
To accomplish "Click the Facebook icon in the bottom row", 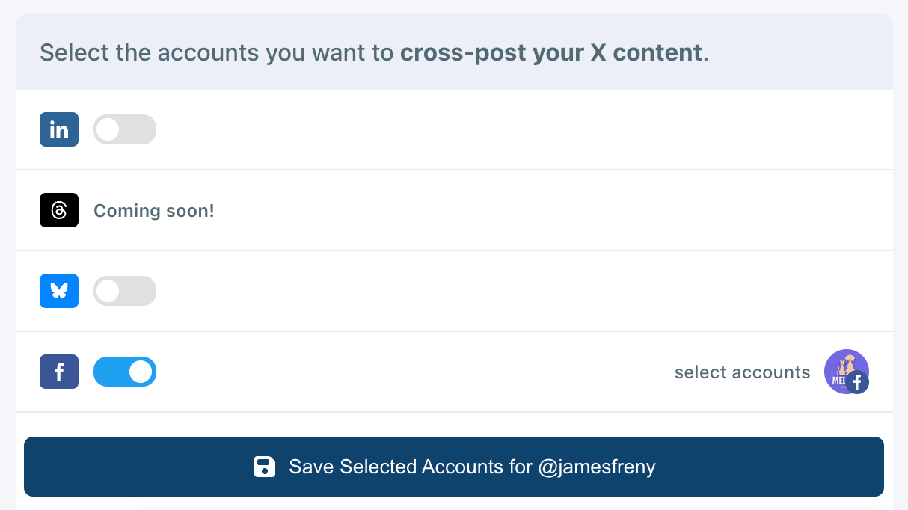I will click(x=58, y=372).
